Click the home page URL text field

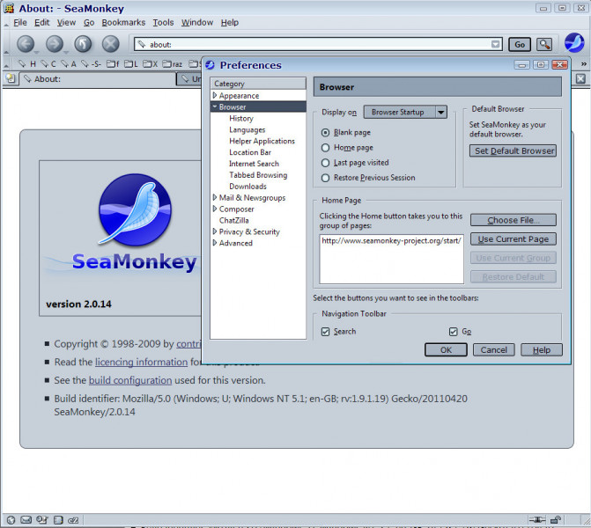tap(391, 259)
